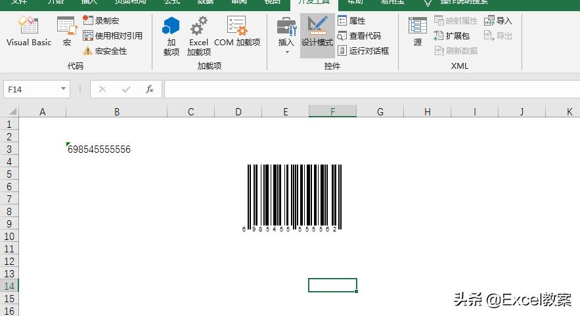
Task: Click Map Properties (映射属性)
Action: click(x=456, y=21)
